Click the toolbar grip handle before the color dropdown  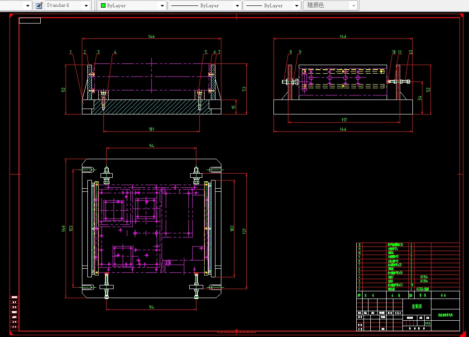pyautogui.click(x=96, y=5)
